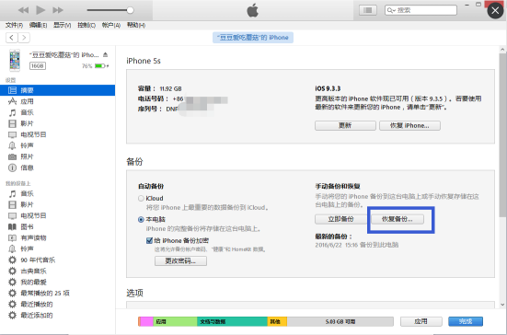Screen dimensions: 507x335
Task: Open the 编辑(E) menu
Action: point(38,25)
